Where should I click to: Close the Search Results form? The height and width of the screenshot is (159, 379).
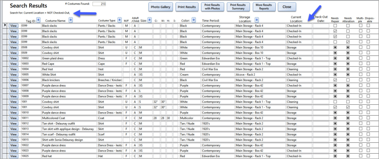click(287, 7)
